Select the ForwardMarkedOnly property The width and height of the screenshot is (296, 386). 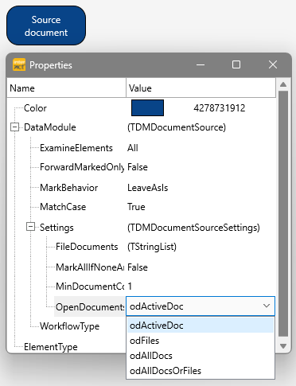tap(82, 167)
